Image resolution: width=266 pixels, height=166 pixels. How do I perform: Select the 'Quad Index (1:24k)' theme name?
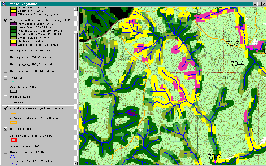point(23,87)
